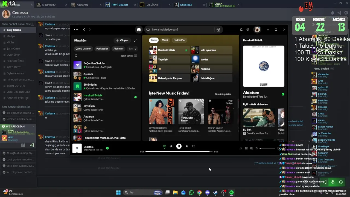Viewport: 350px width, 197px height.
Task: Show more library filters with the chevron right
Action: click(x=135, y=49)
